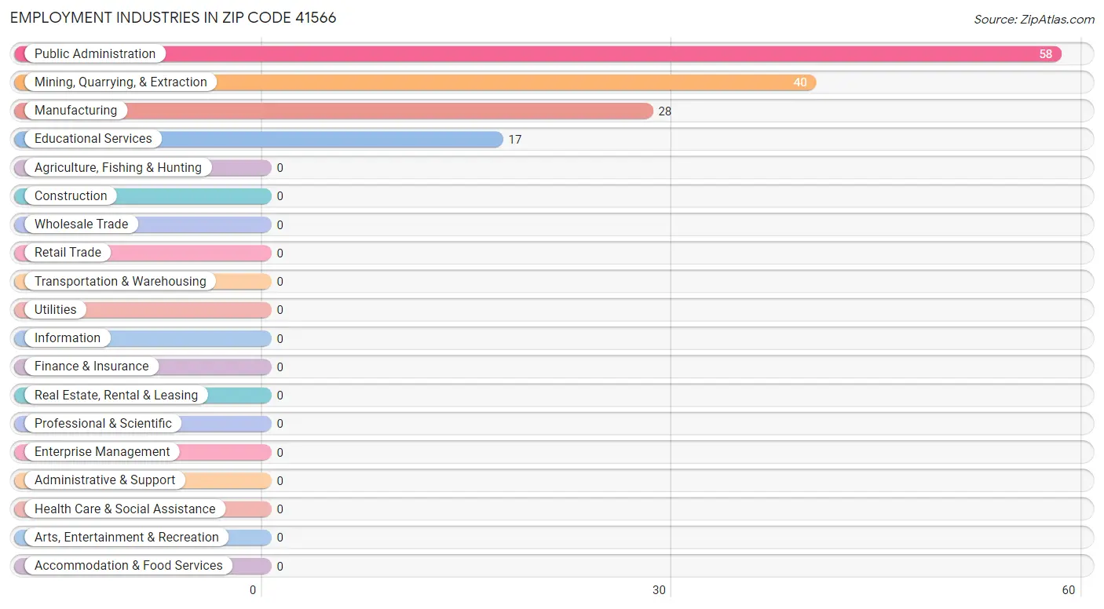Click the Agriculture, Fishing & Hunting label
1104x609 pixels.
pyautogui.click(x=118, y=167)
